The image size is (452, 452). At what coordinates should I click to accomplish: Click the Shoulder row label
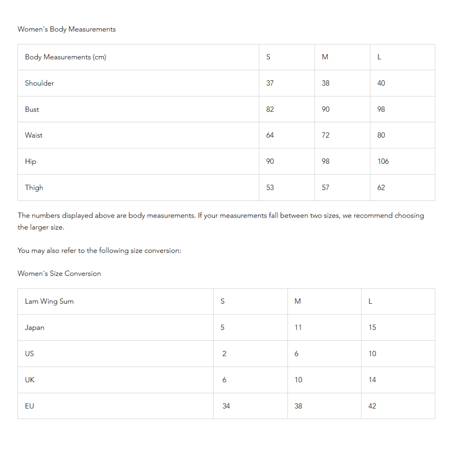39,83
